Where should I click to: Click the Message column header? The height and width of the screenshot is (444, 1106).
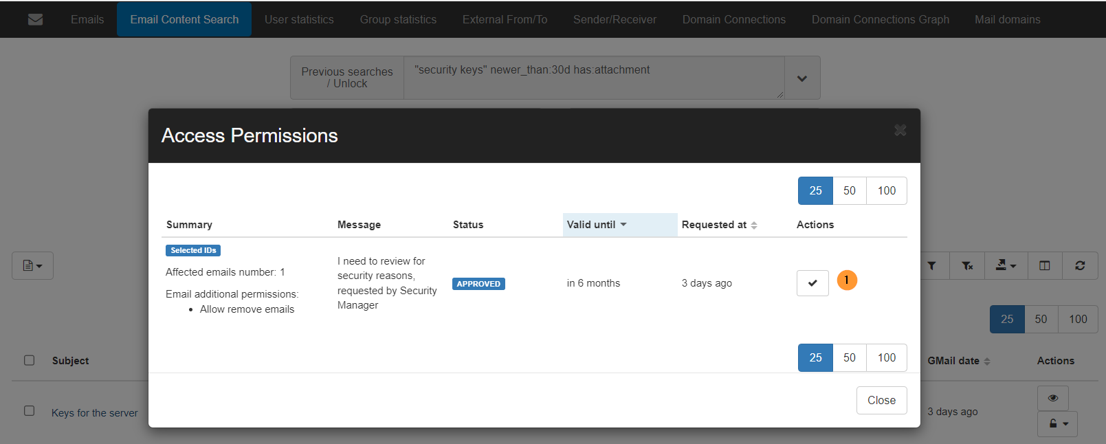[x=359, y=225]
